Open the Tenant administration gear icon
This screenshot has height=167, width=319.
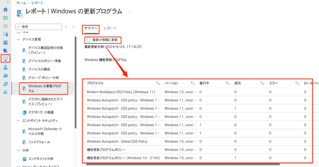point(5,84)
